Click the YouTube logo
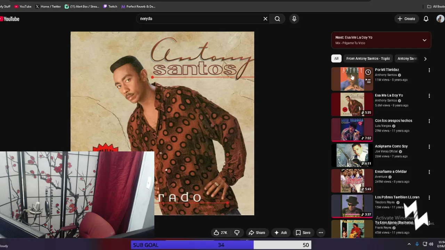445x250 pixels. [x=10, y=19]
